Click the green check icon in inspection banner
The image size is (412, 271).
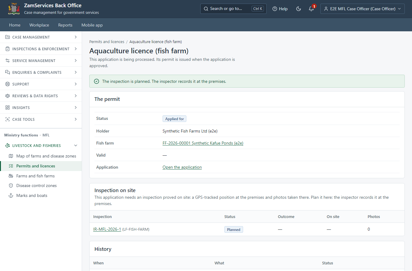pyautogui.click(x=97, y=81)
